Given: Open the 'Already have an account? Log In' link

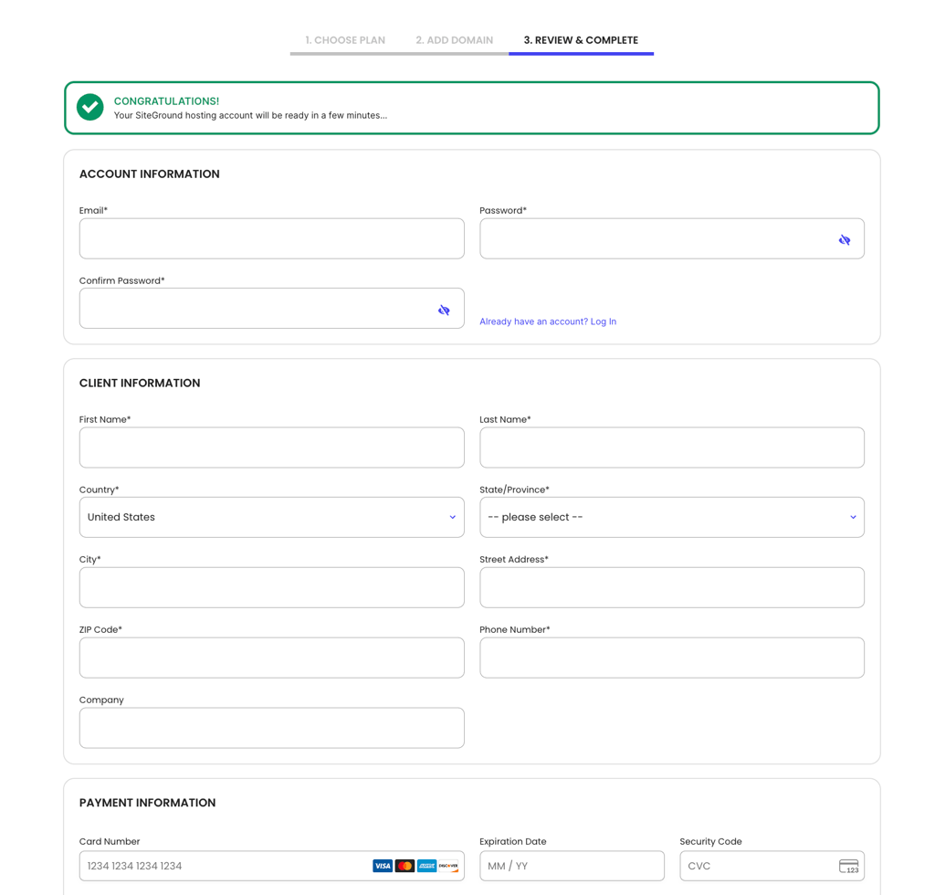Looking at the screenshot, I should point(548,321).
